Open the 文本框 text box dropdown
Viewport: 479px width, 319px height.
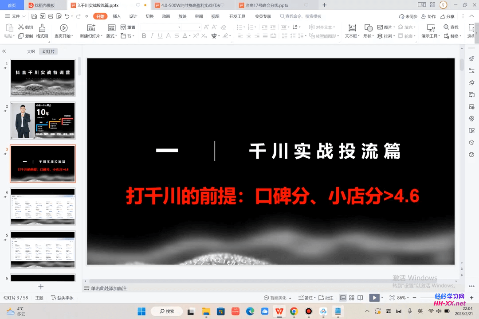(x=352, y=36)
